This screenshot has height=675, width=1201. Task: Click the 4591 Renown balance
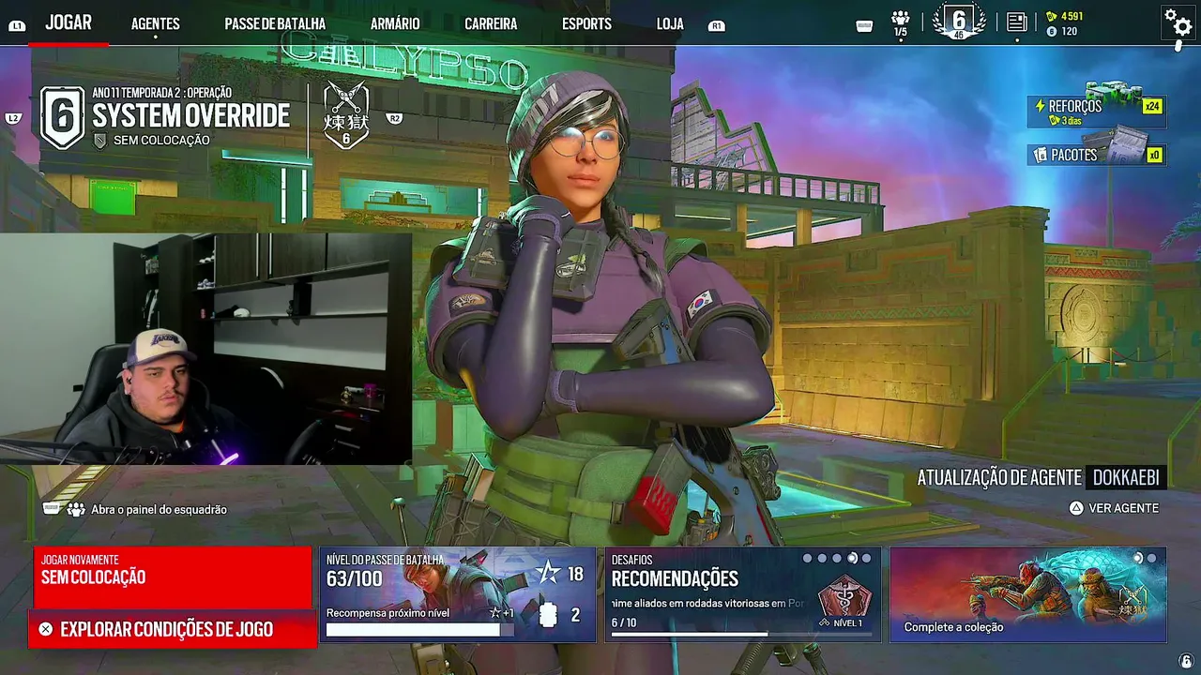1072,16
